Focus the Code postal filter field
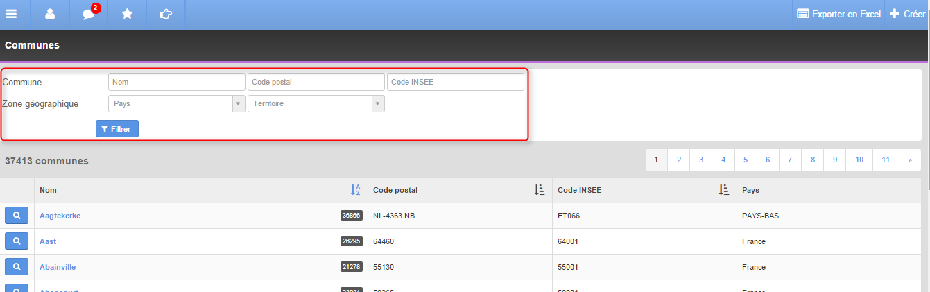 pos(316,82)
